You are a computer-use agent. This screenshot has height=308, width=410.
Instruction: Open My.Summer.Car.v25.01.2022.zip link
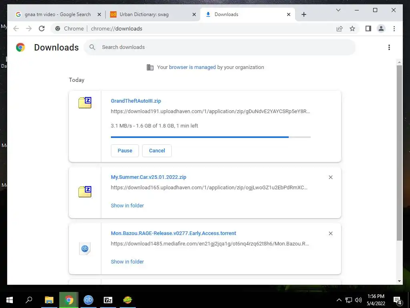pyautogui.click(x=149, y=177)
